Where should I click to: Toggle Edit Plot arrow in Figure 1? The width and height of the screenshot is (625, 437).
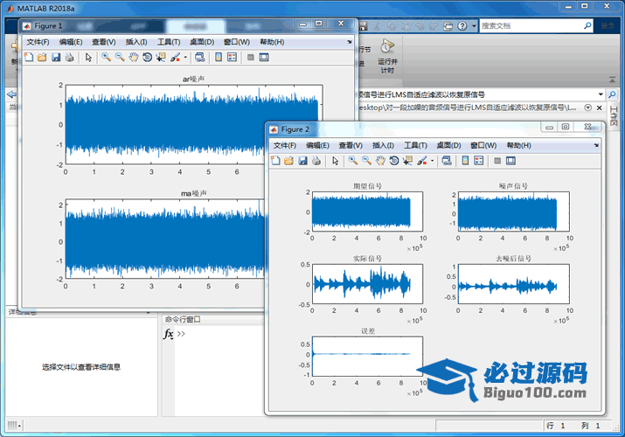pos(88,58)
